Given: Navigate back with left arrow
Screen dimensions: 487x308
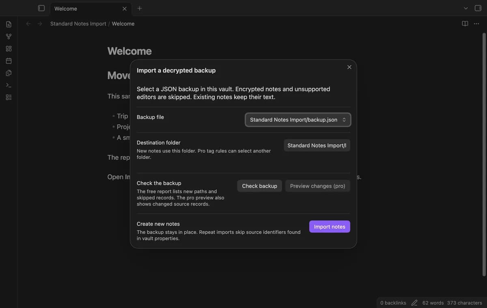Looking at the screenshot, I should pyautogui.click(x=28, y=24).
